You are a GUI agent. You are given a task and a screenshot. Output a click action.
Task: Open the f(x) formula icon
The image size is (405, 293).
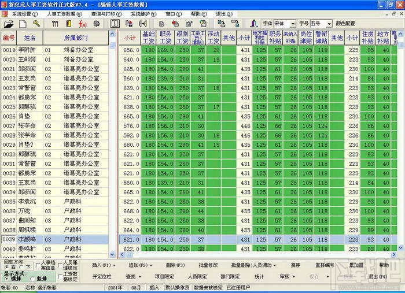click(82, 24)
